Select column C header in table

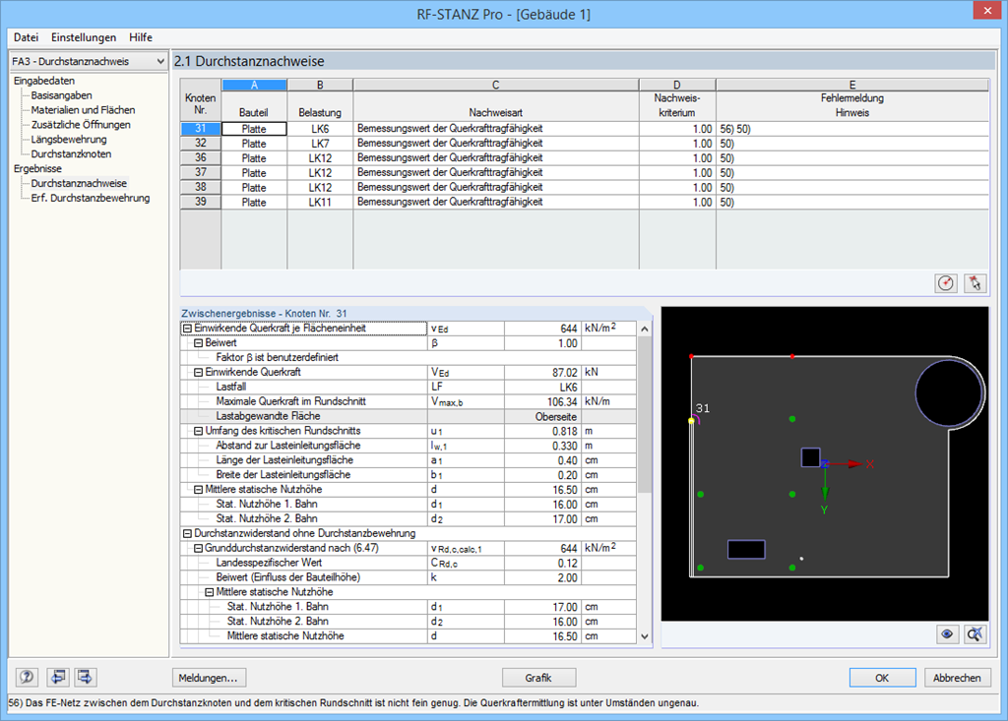point(496,85)
